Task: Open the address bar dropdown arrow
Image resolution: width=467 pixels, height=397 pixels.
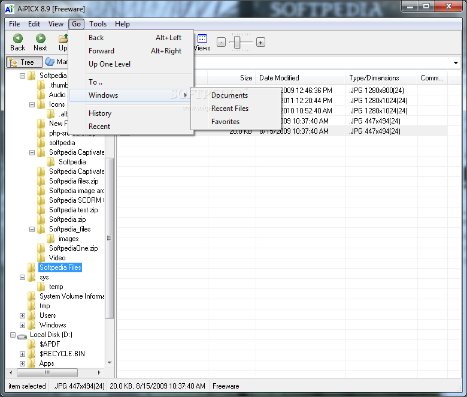Action: click(x=456, y=63)
